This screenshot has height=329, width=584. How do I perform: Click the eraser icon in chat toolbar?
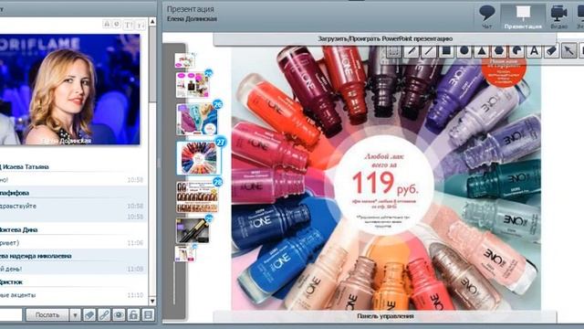coord(89,314)
